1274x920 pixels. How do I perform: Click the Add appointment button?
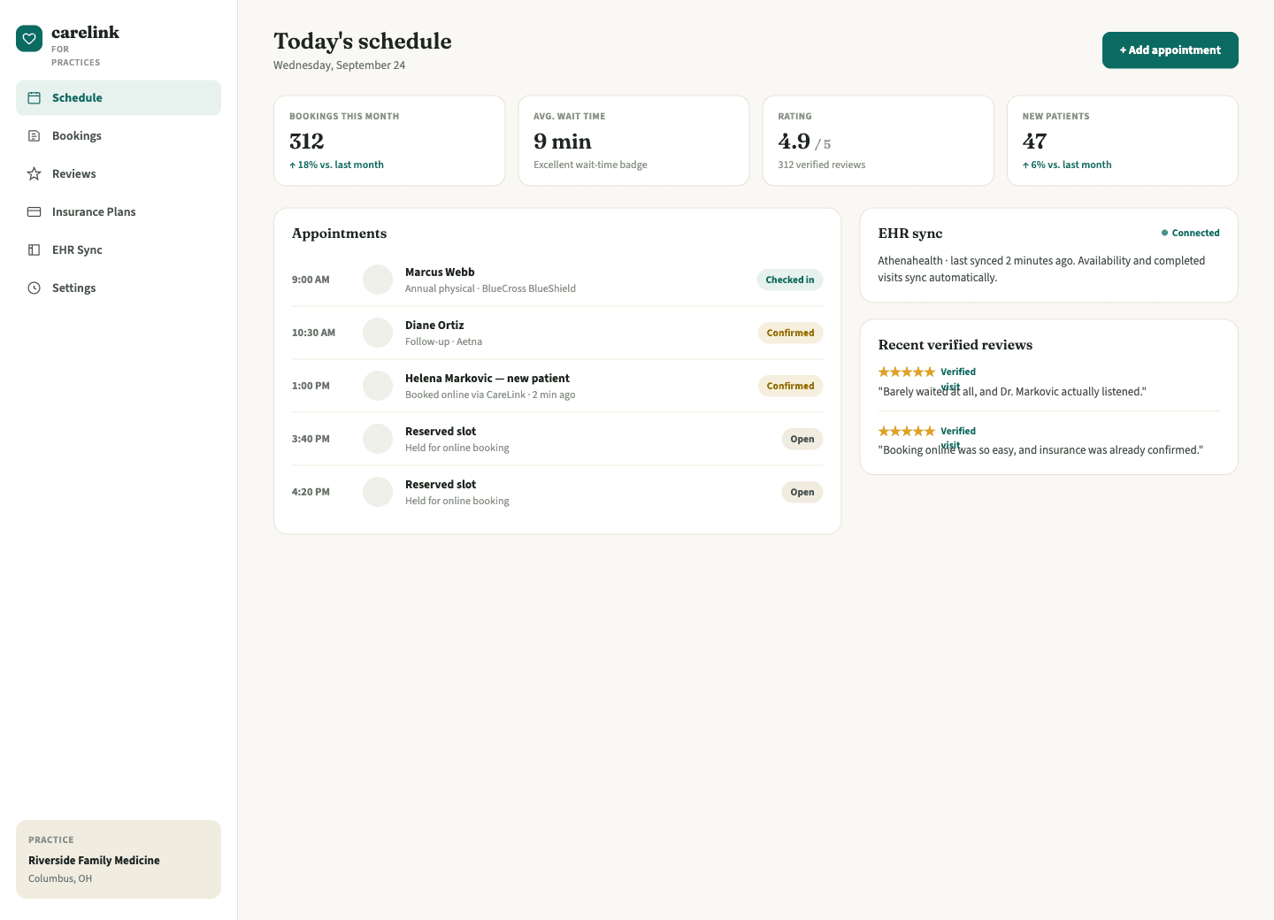1170,50
